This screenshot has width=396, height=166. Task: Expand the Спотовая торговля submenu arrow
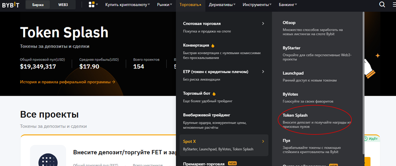263,24
